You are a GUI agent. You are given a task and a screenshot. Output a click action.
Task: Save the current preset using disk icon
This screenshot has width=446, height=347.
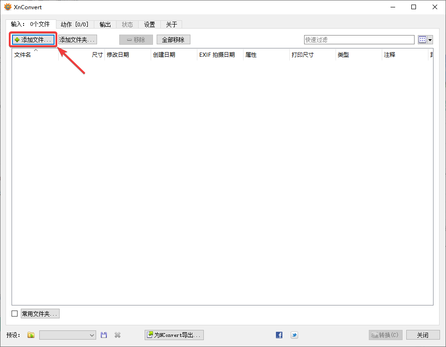(104, 335)
